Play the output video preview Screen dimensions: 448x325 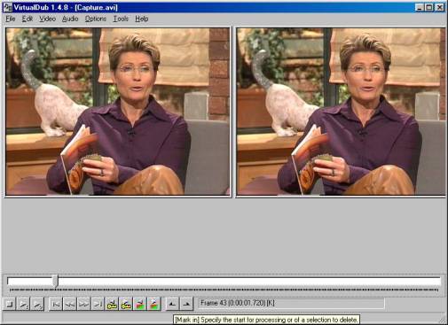pos(37,304)
